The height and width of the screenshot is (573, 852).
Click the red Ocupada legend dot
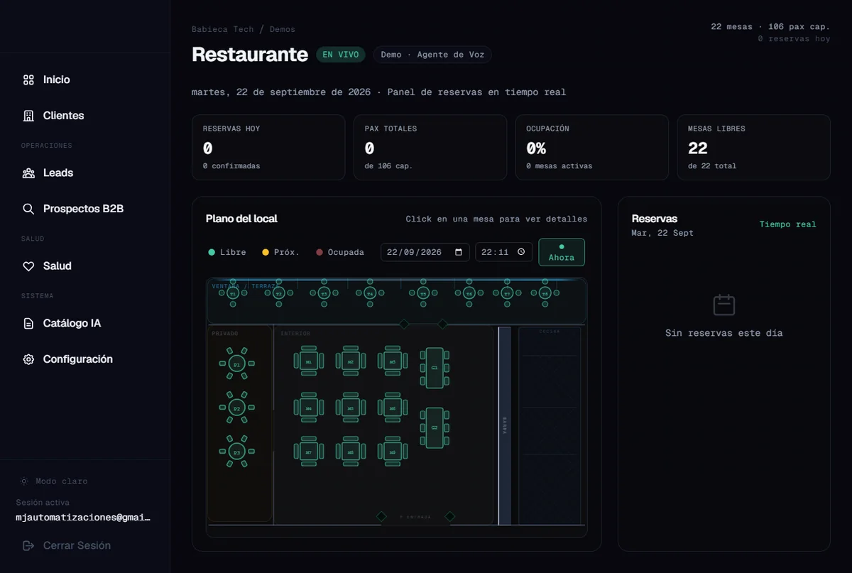(x=319, y=252)
